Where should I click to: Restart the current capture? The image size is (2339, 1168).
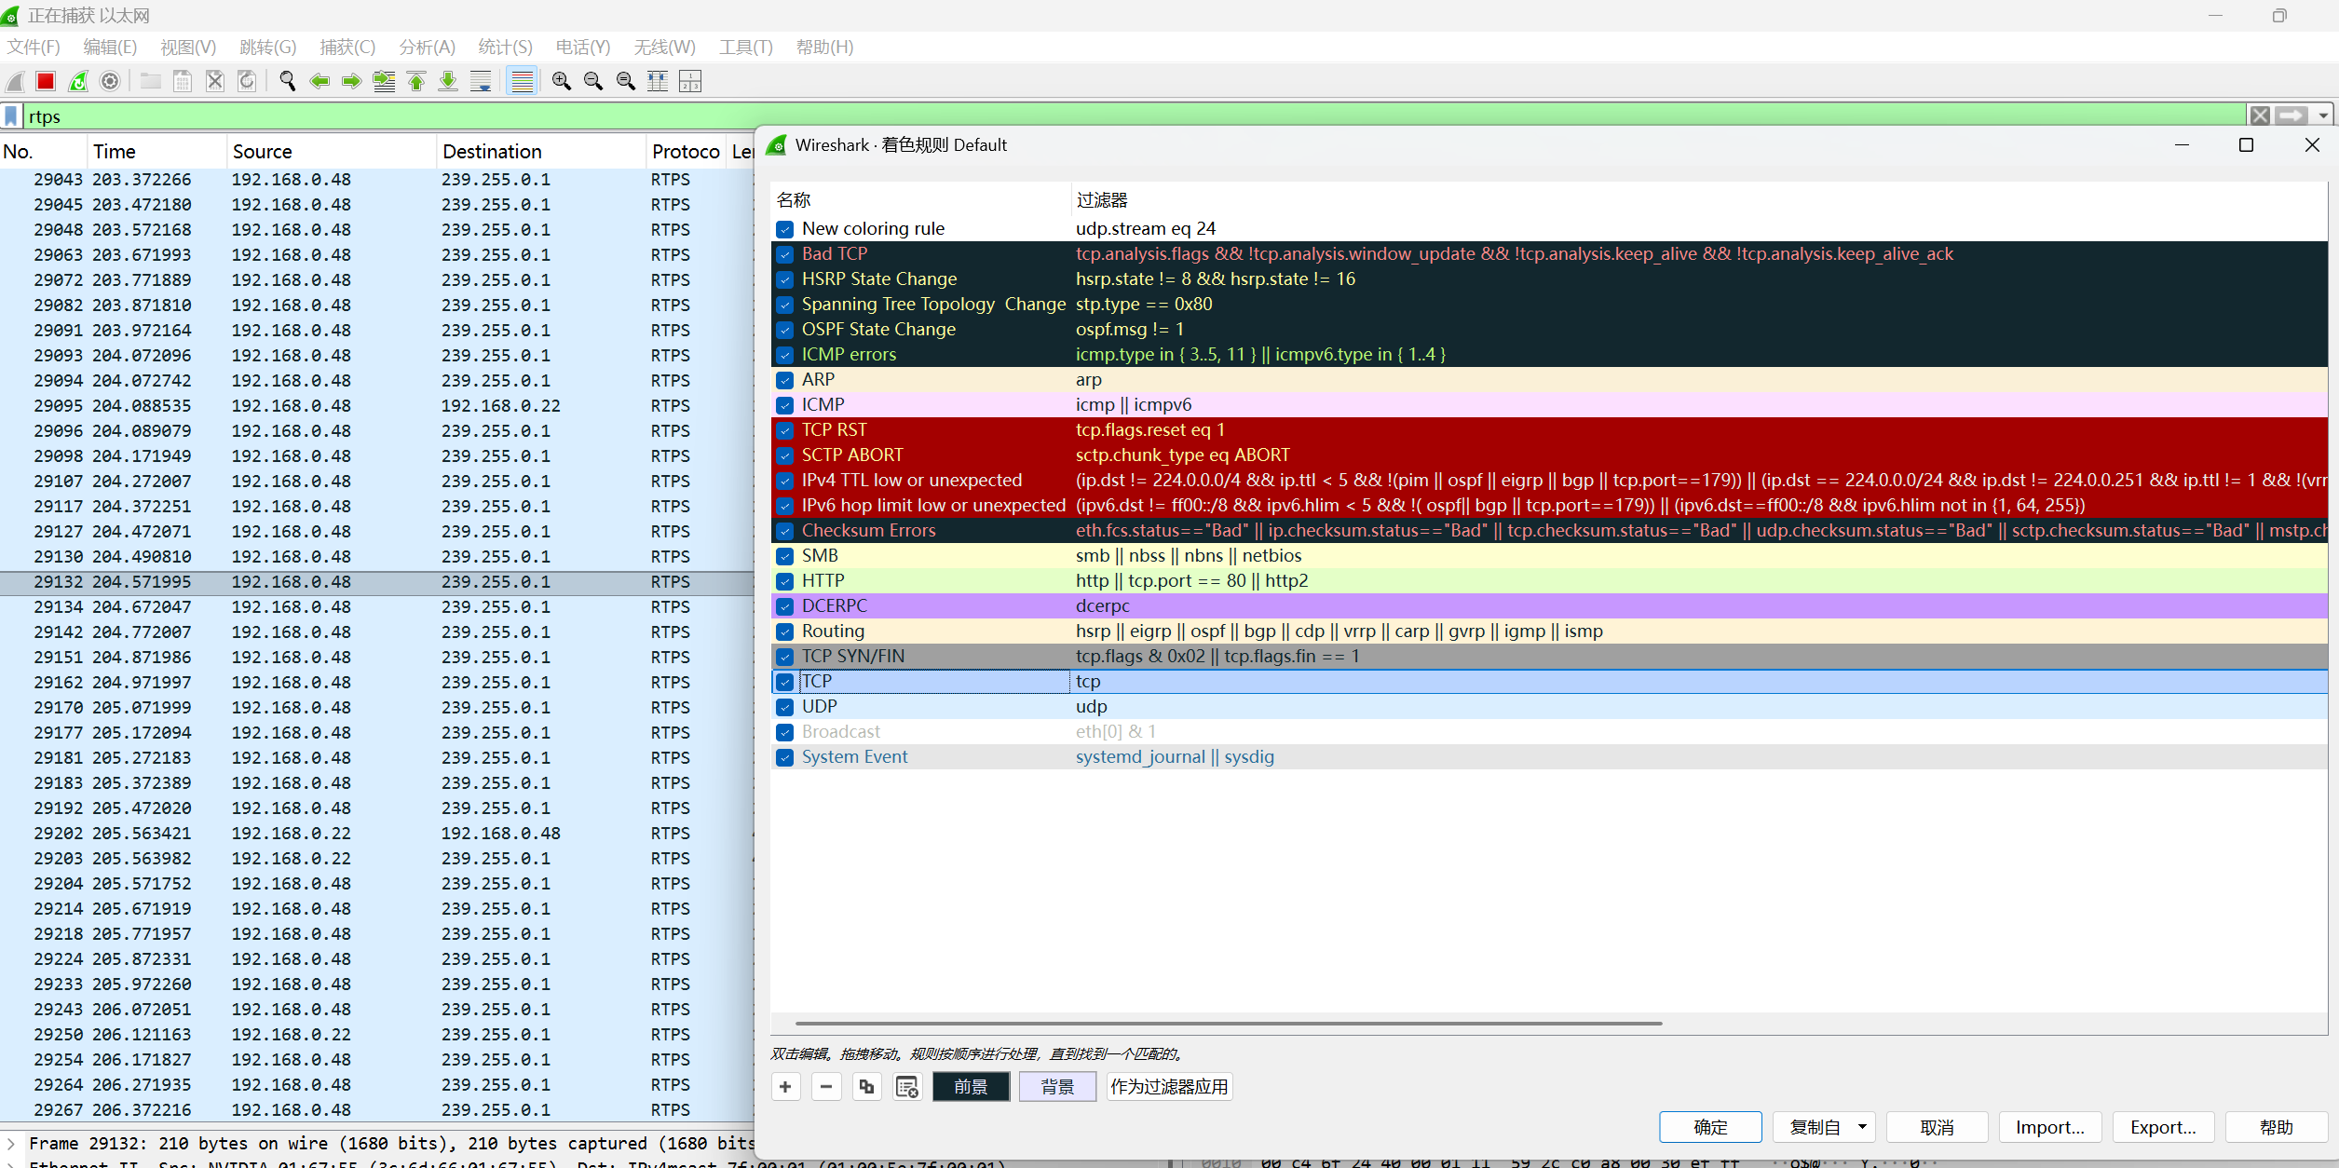(78, 81)
